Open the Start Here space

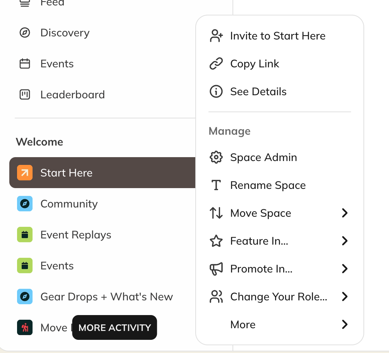[x=102, y=173]
